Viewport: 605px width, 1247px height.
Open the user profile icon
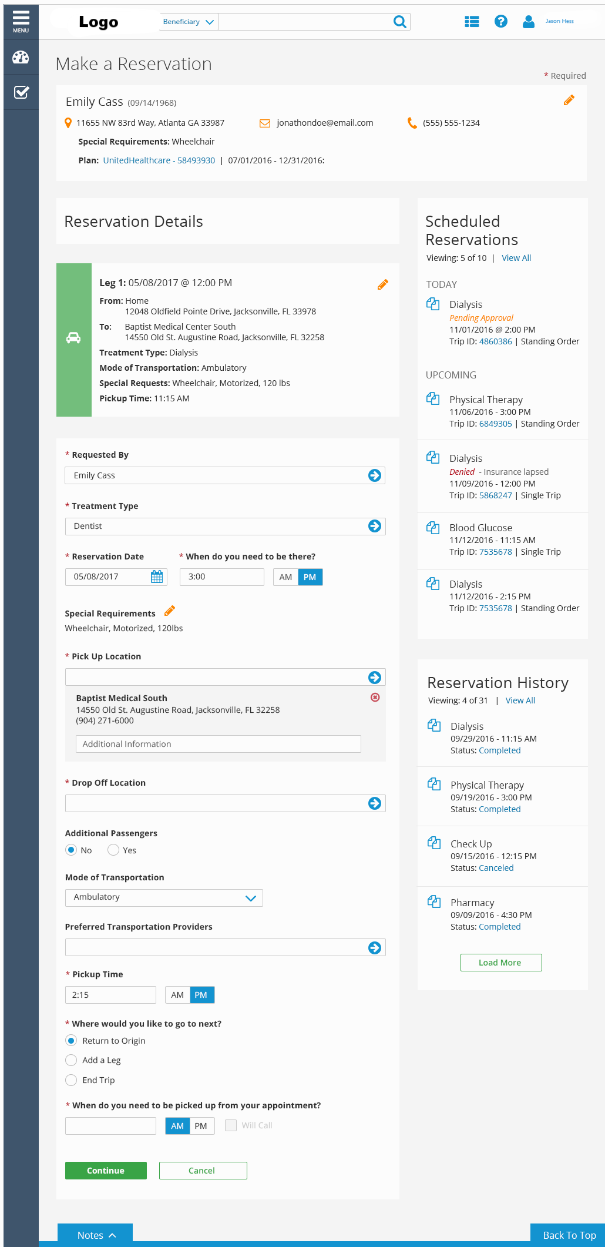coord(529,22)
